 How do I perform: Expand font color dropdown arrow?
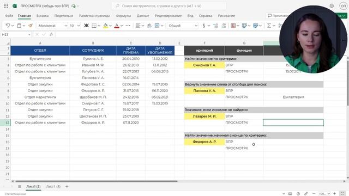[122, 26]
